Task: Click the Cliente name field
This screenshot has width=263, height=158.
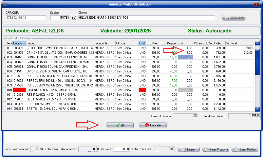Action: point(146,18)
